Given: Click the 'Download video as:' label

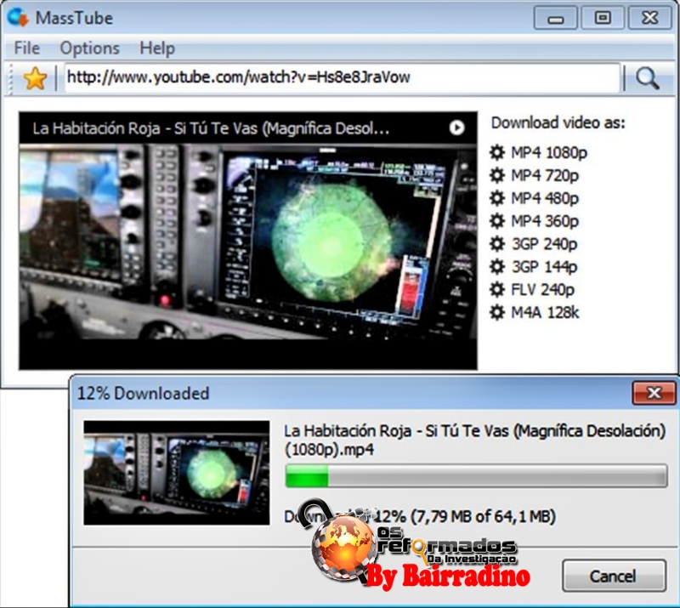Looking at the screenshot, I should click(x=558, y=122).
